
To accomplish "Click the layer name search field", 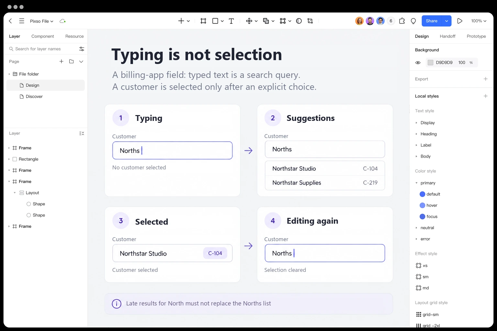I will tap(43, 49).
